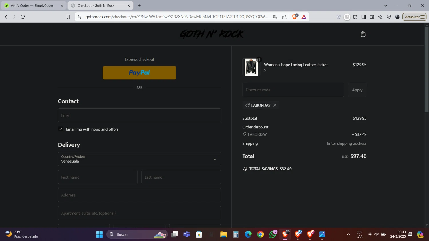
Task: Click the taskbar Buscar search box
Action: coord(137,234)
